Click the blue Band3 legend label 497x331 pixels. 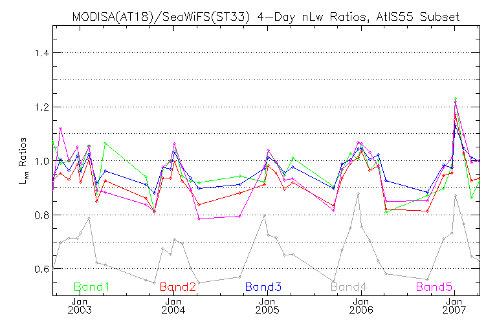click(263, 287)
